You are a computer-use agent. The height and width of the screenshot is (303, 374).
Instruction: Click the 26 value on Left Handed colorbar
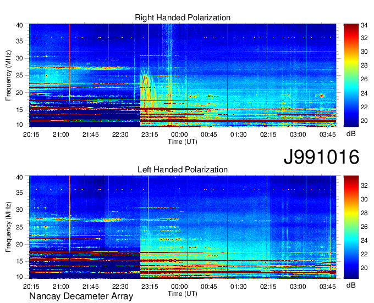coord(364,227)
